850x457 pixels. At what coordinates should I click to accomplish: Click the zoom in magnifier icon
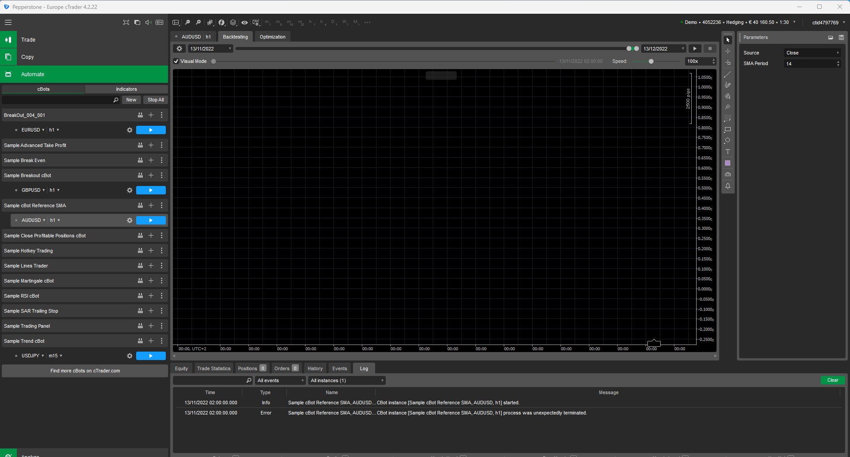click(198, 22)
